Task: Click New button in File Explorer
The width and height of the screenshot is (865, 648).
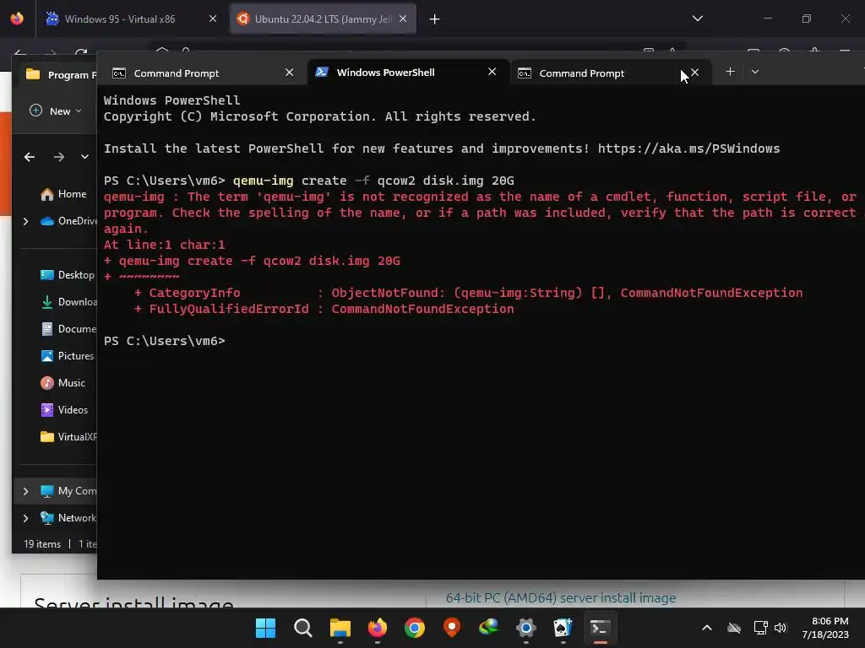Action: (x=55, y=111)
